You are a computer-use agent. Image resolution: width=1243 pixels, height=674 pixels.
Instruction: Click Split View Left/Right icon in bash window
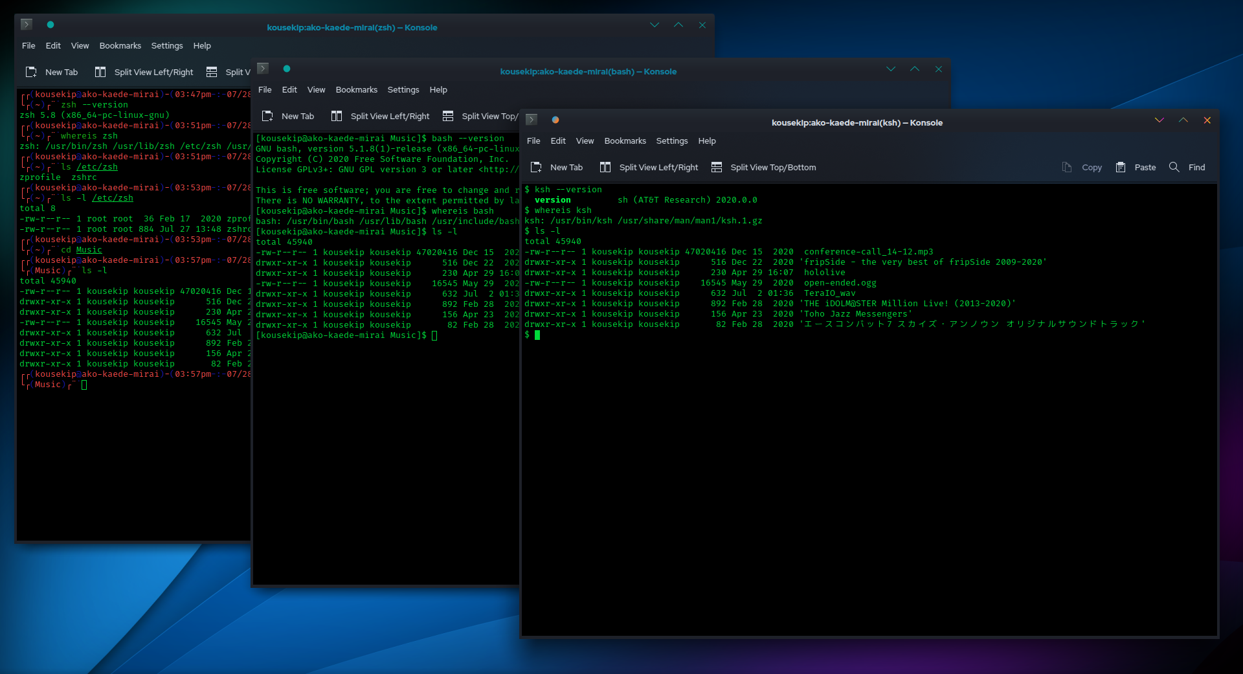337,116
